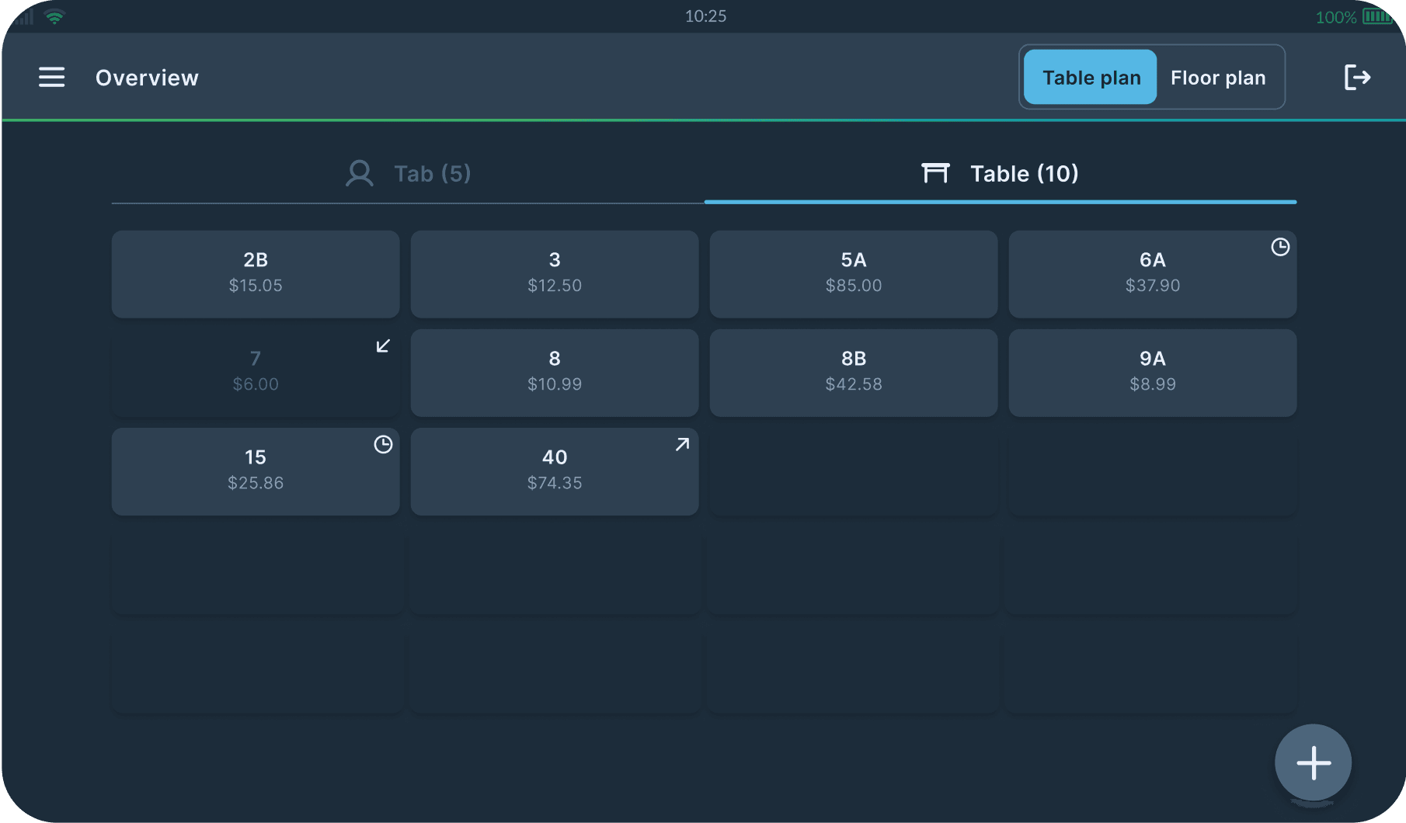Click the 100% battery percentage
Screen dimensions: 1406x823
(1335, 17)
